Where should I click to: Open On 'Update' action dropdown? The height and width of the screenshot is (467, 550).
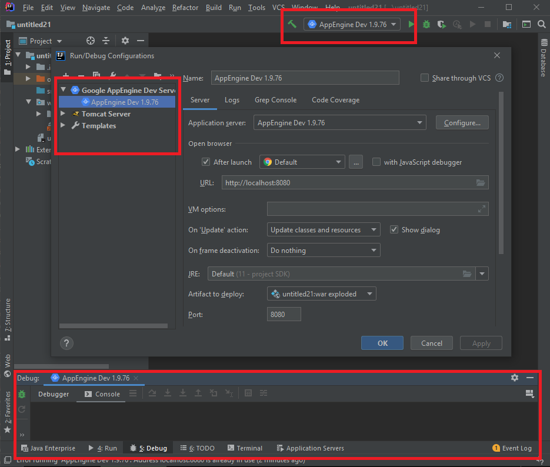324,229
